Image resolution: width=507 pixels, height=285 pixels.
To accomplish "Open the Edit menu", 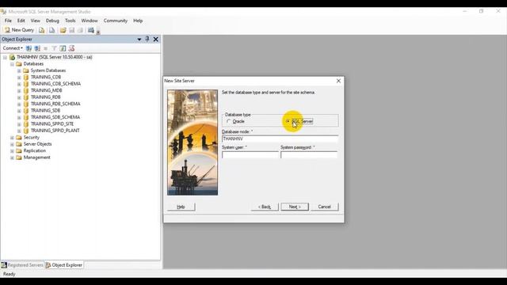I will 21,21.
